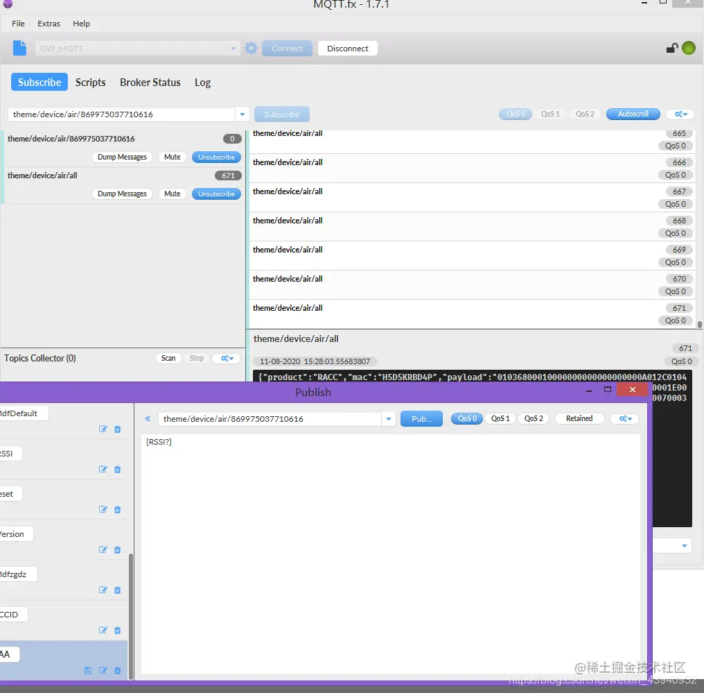Delete the dfzgdz saved publish entry
704x693 pixels.
coord(118,590)
